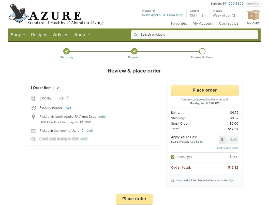Image resolution: width=269 pixels, height=205 pixels.
Task: Uncheck the Sales flyer checkbox
Action: click(173, 157)
